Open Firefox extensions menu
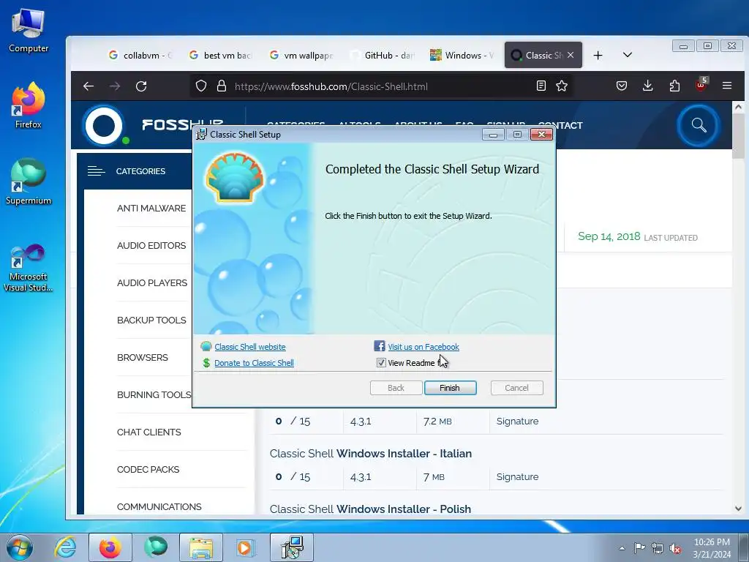 (x=674, y=86)
